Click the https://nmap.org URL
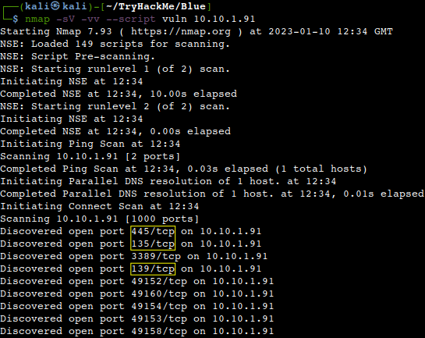This screenshot has width=425, height=338. pyautogui.click(x=181, y=31)
